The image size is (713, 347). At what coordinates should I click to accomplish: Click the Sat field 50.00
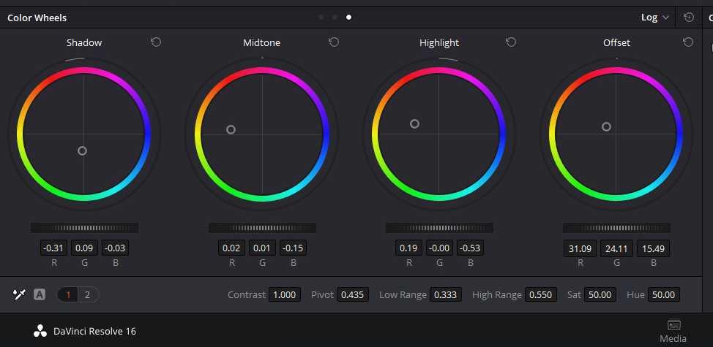600,295
